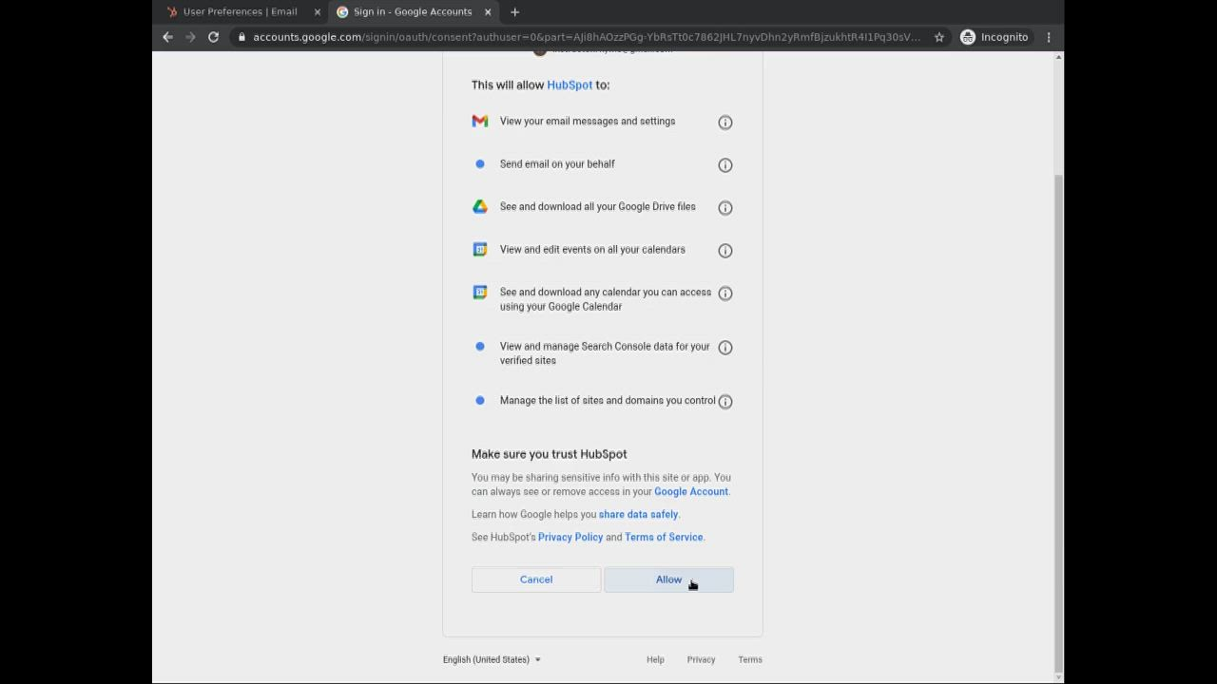The image size is (1217, 684).
Task: Click the Allow button
Action: click(668, 579)
